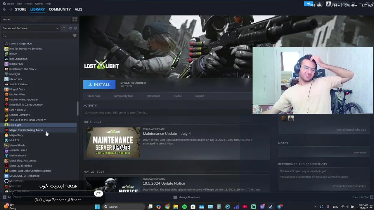
Task: Click Change My Screenshot Key
Action: 349,186
